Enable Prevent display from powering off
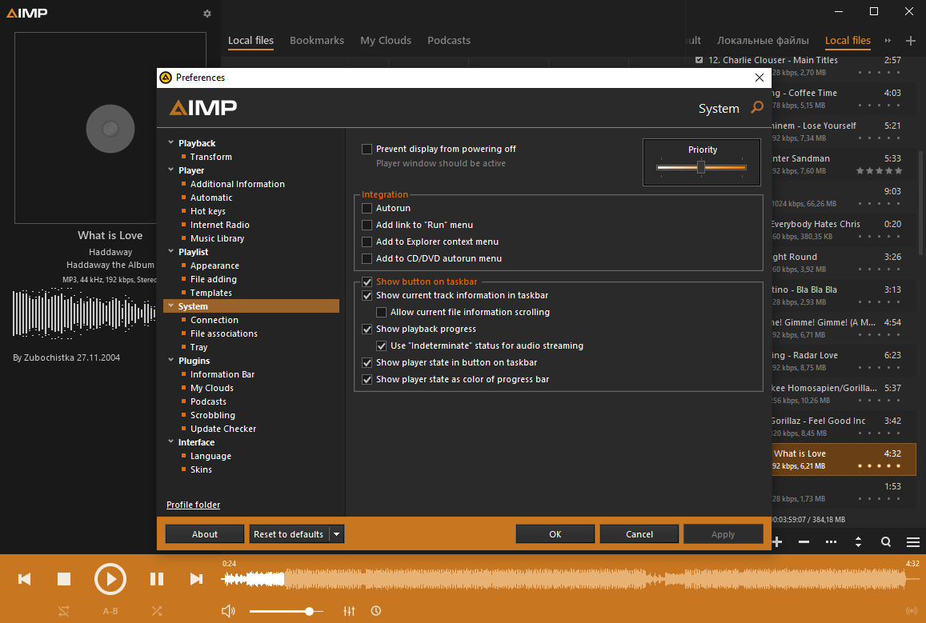The image size is (926, 623). click(367, 150)
